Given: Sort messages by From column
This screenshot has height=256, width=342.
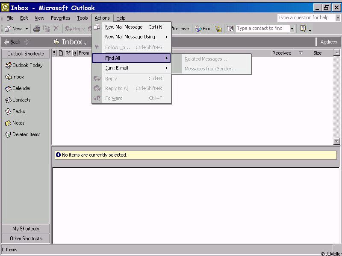Looking at the screenshot, I should pyautogui.click(x=84, y=53).
